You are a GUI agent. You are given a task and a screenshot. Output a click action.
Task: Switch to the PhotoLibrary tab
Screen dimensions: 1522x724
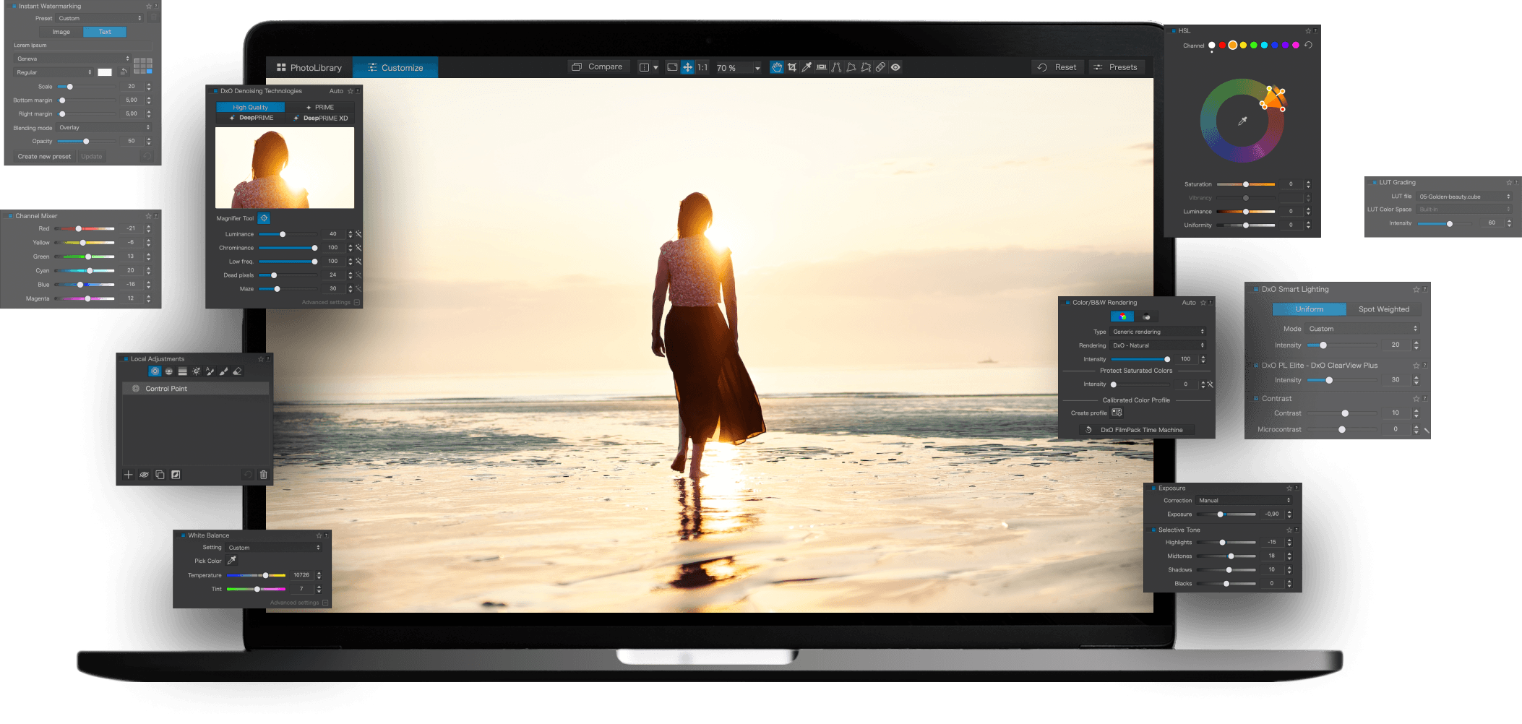(x=309, y=68)
